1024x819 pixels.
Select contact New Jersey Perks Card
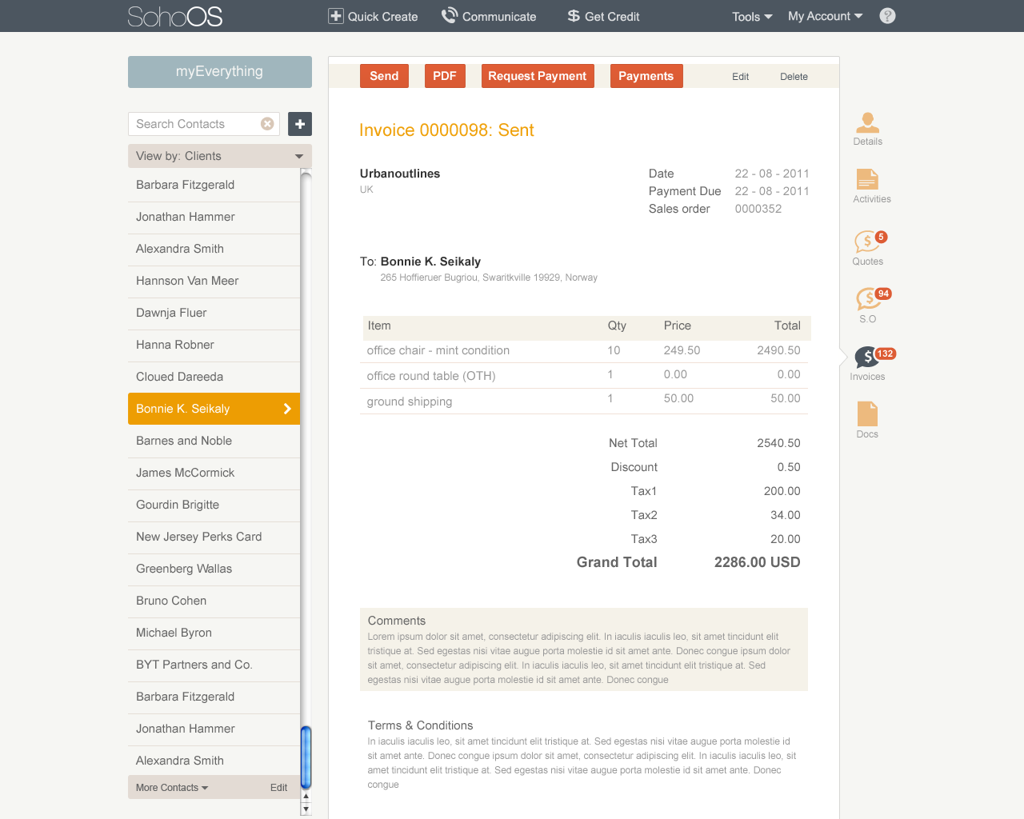[x=214, y=537]
